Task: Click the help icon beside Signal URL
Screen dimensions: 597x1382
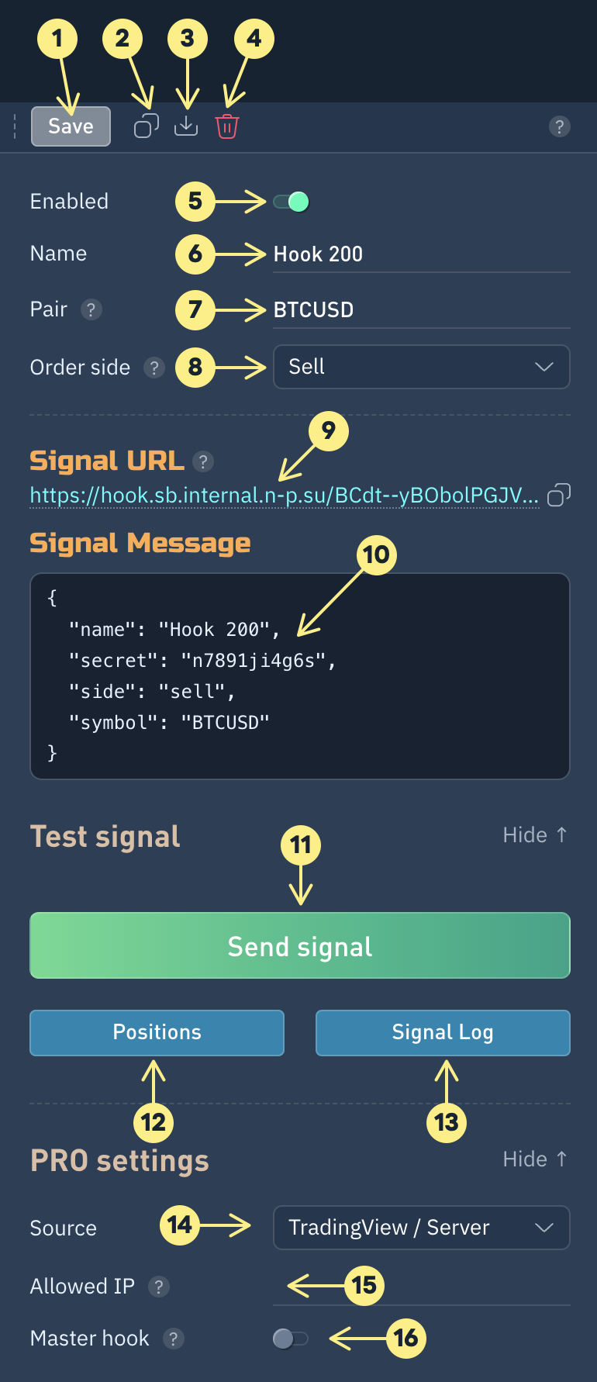Action: click(x=203, y=461)
